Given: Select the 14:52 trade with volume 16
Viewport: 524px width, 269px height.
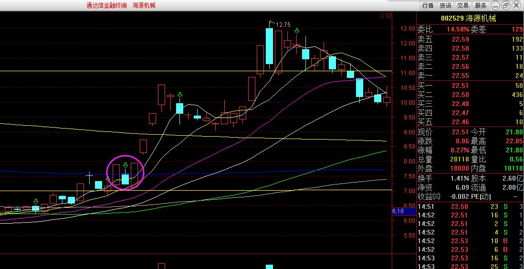Looking at the screenshot, I should click(470, 215).
